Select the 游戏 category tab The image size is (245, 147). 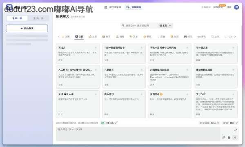coord(188,37)
